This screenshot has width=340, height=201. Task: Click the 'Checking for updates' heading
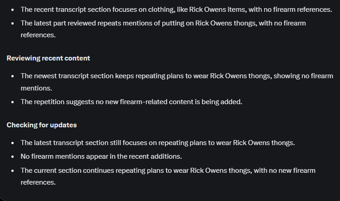pos(42,125)
